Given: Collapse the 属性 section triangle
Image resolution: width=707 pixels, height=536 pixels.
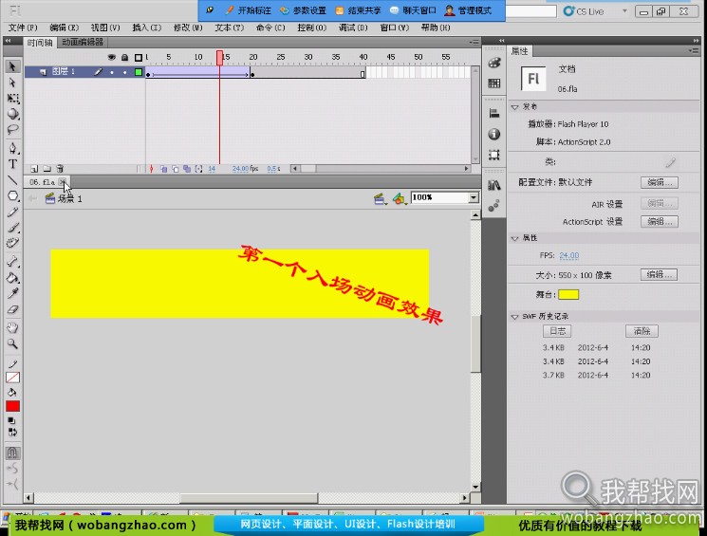Looking at the screenshot, I should click(515, 238).
